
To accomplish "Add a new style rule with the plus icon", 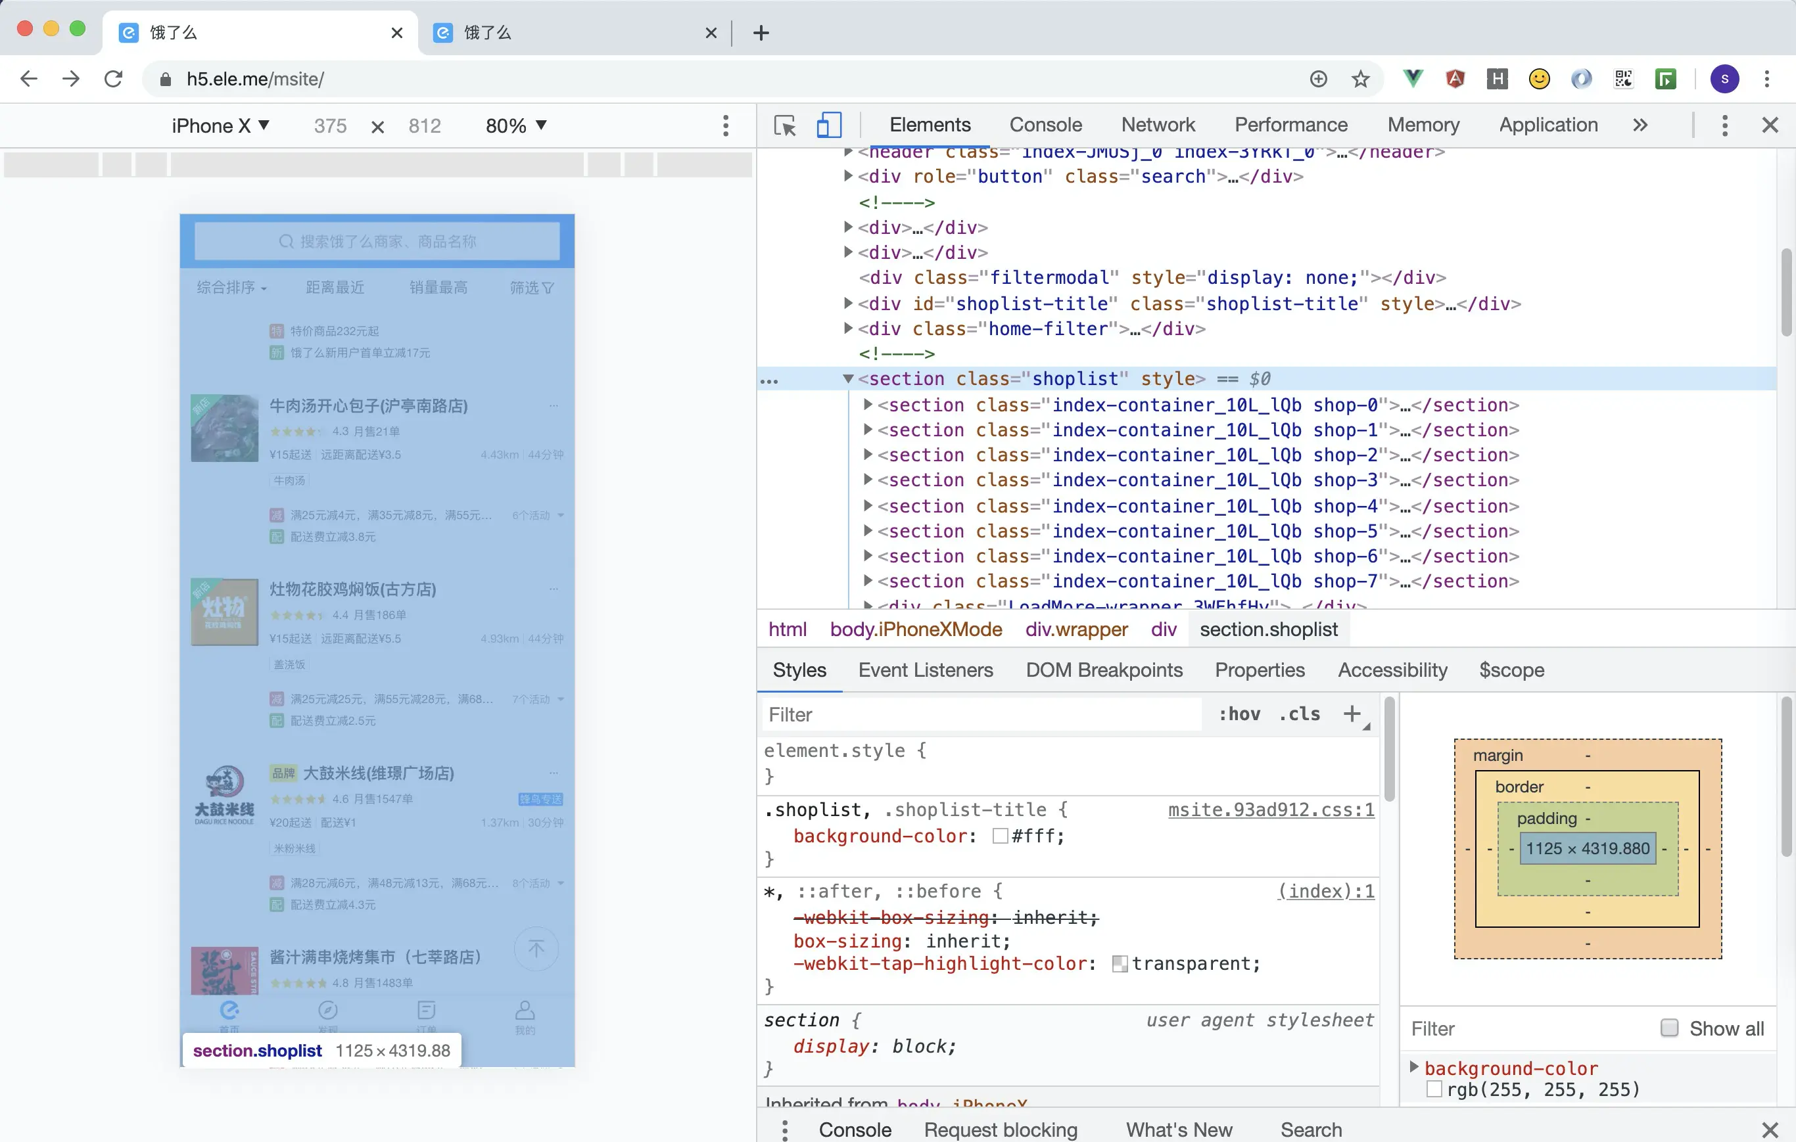I will [1352, 714].
